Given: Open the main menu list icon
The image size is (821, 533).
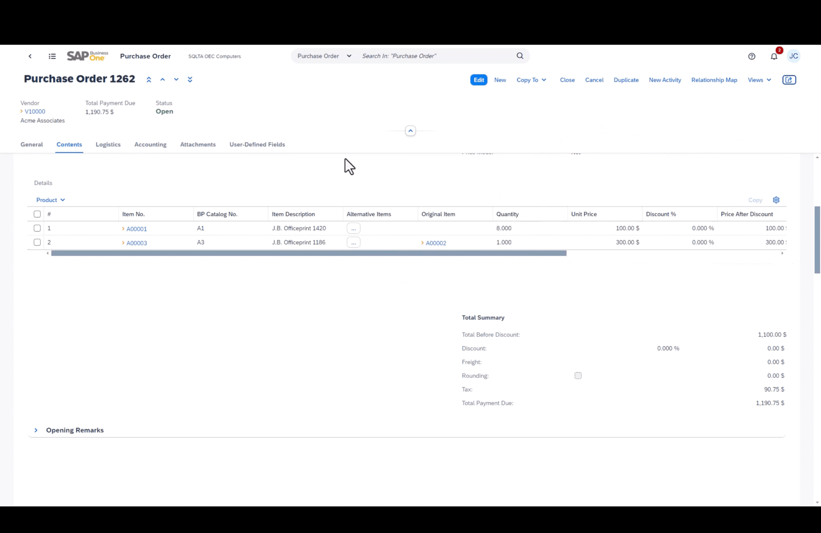Looking at the screenshot, I should coord(52,56).
